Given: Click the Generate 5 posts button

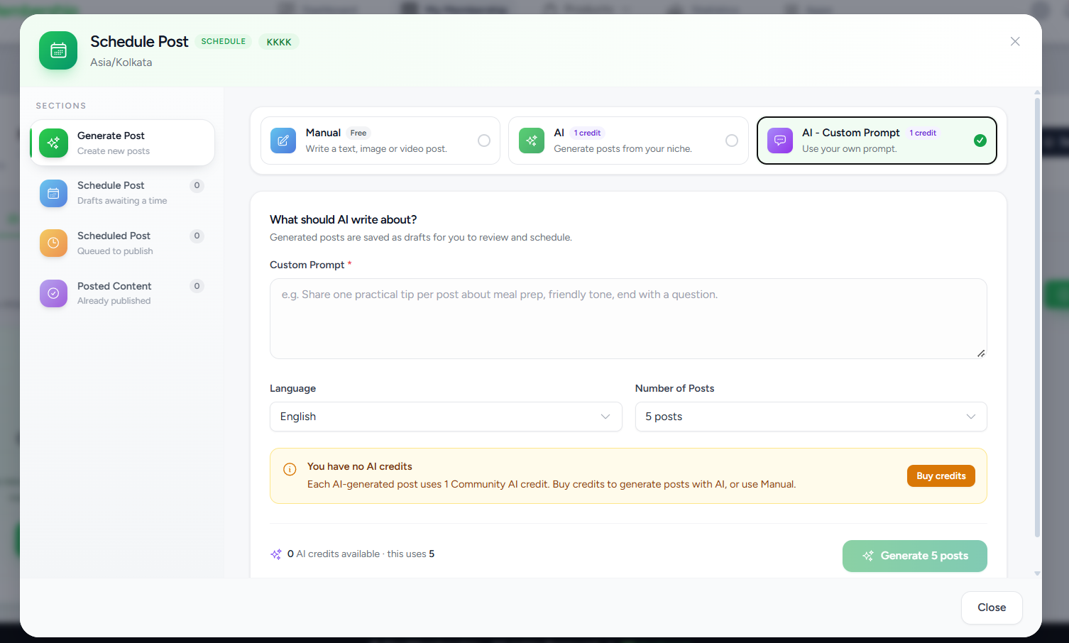Looking at the screenshot, I should [x=915, y=556].
